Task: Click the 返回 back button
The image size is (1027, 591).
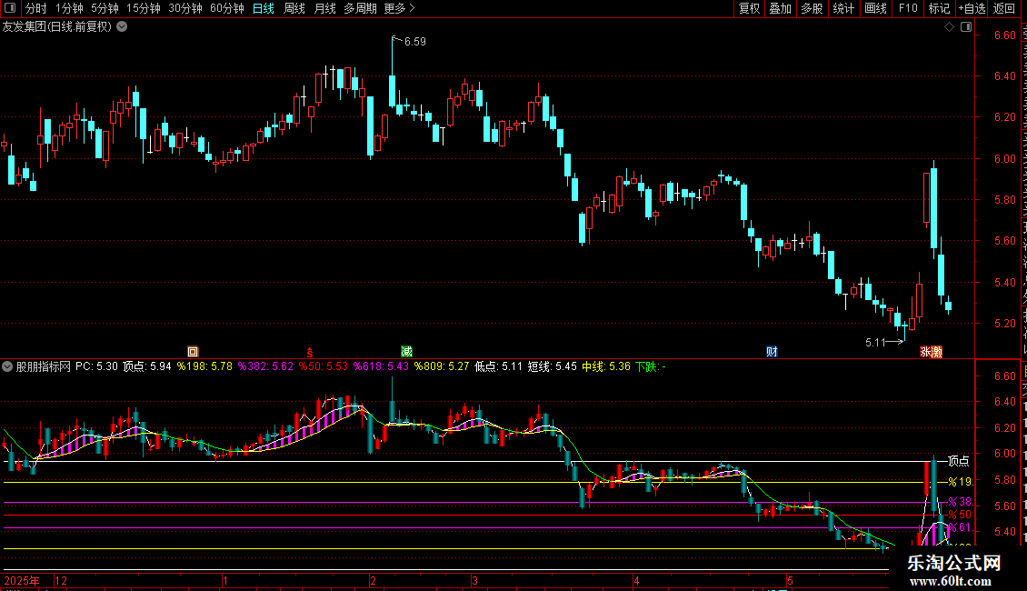Action: [1004, 8]
